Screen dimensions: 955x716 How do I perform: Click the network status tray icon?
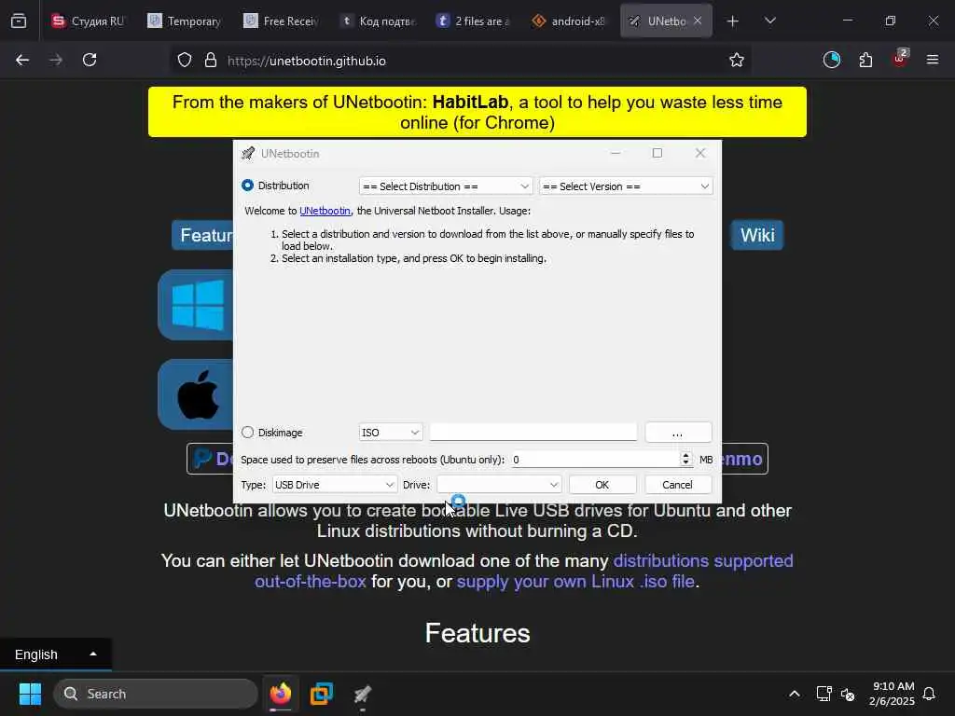click(x=824, y=694)
